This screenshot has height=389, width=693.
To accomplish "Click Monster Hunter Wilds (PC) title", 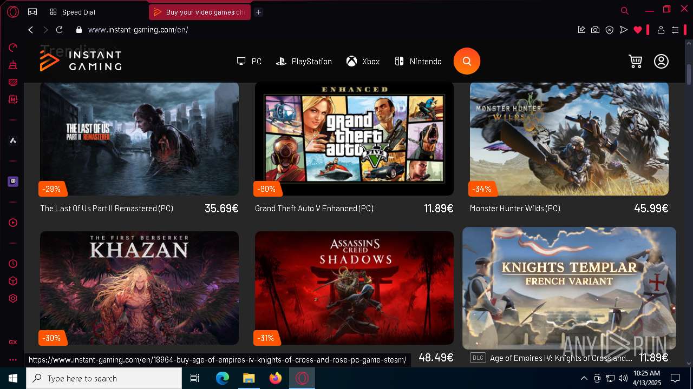I will point(515,209).
